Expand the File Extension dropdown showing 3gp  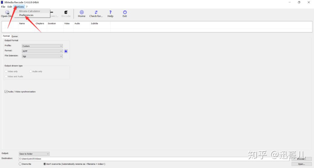coord(42,56)
